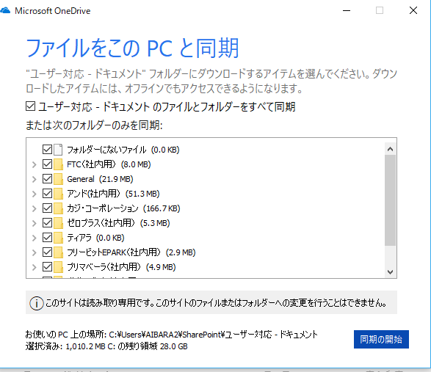The image size is (431, 372).
Task: Click the folder list scrollbar thumb
Action: tap(390, 200)
